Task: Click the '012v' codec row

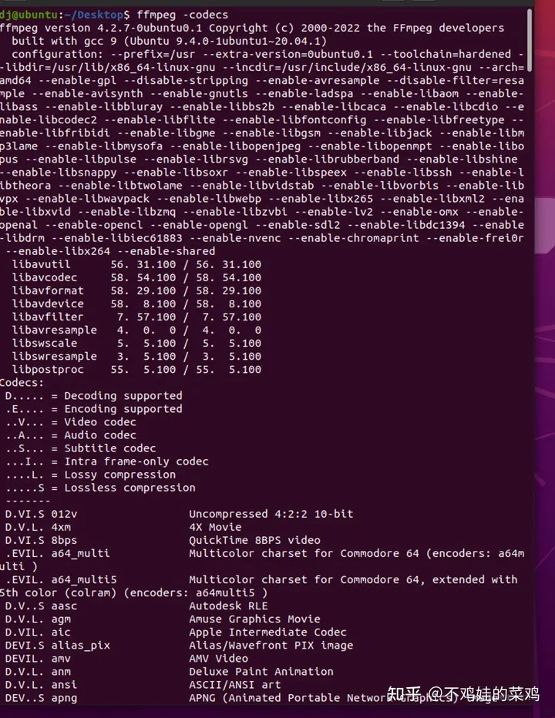Action: 179,514
